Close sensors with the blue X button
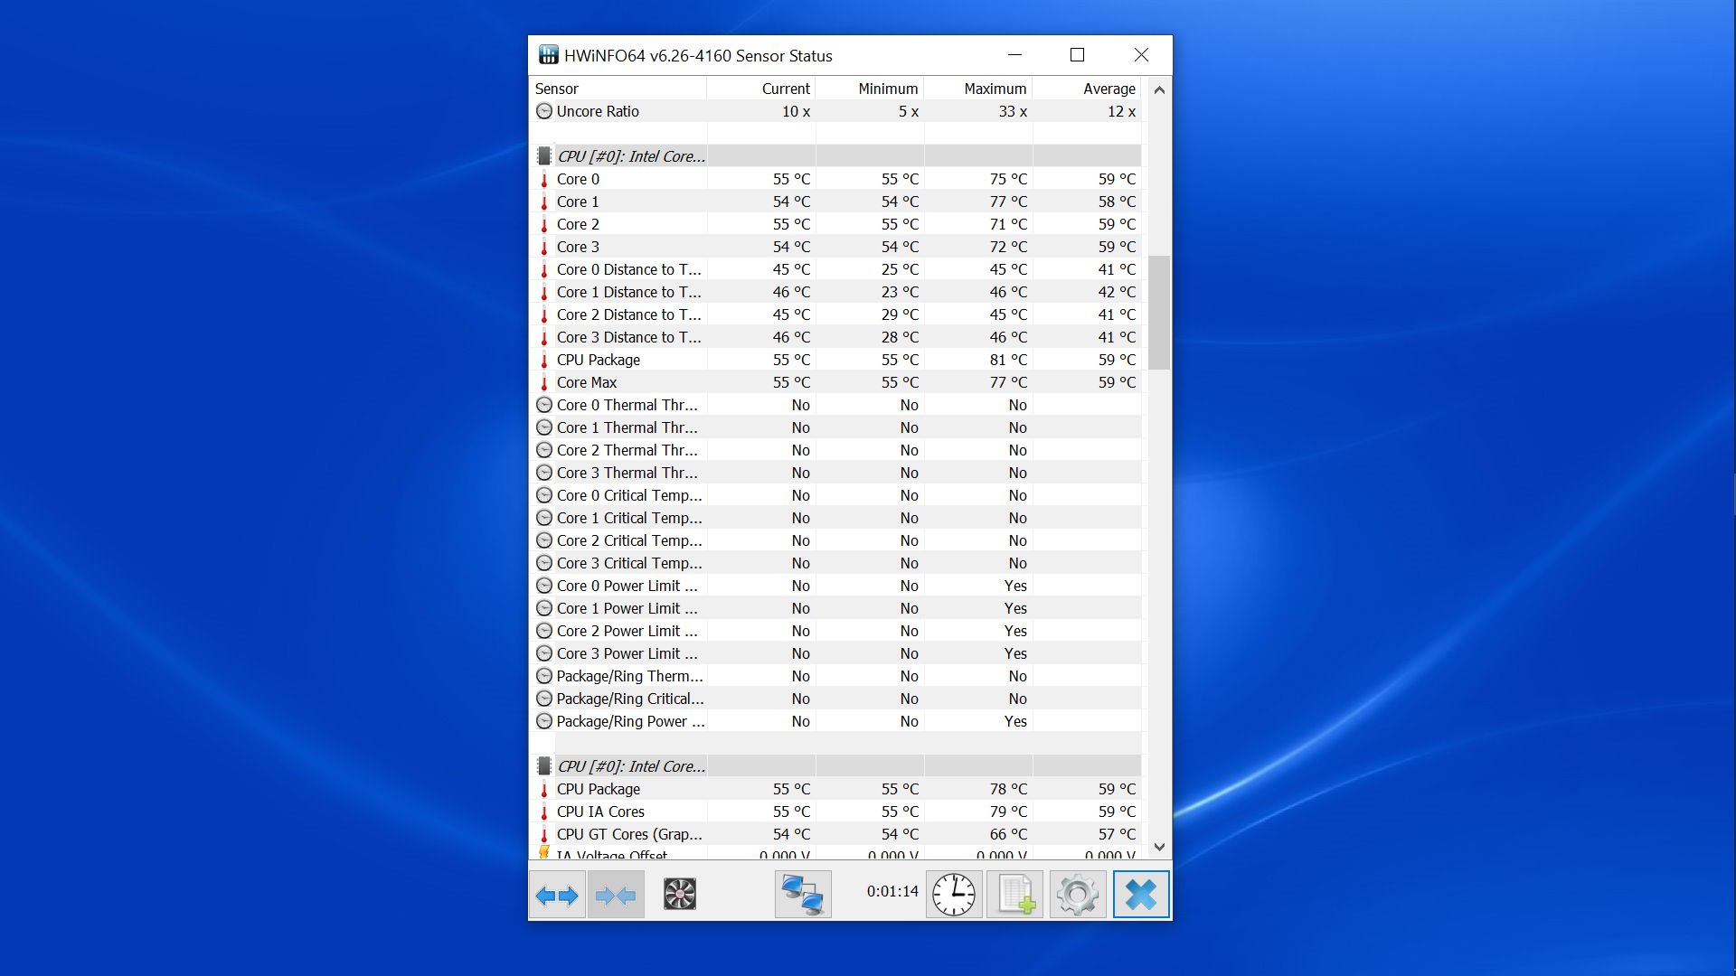The image size is (1736, 976). coord(1141,895)
